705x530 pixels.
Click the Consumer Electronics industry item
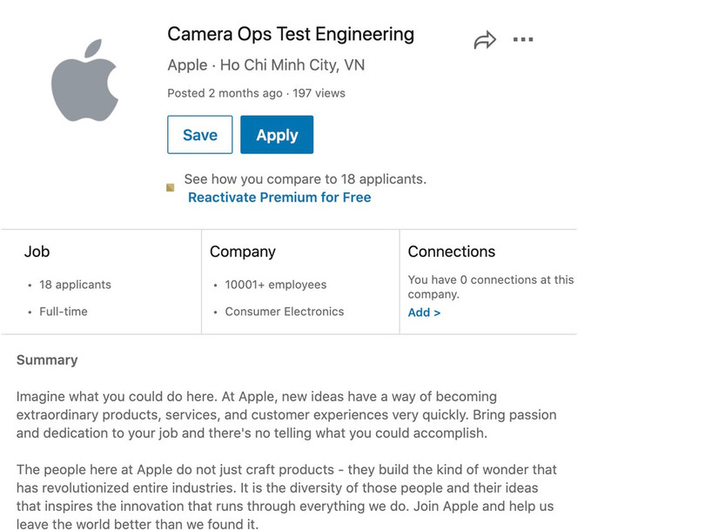point(284,312)
